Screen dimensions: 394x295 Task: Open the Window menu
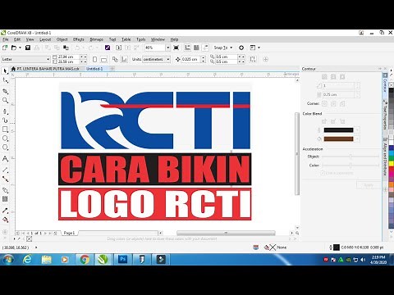click(158, 39)
